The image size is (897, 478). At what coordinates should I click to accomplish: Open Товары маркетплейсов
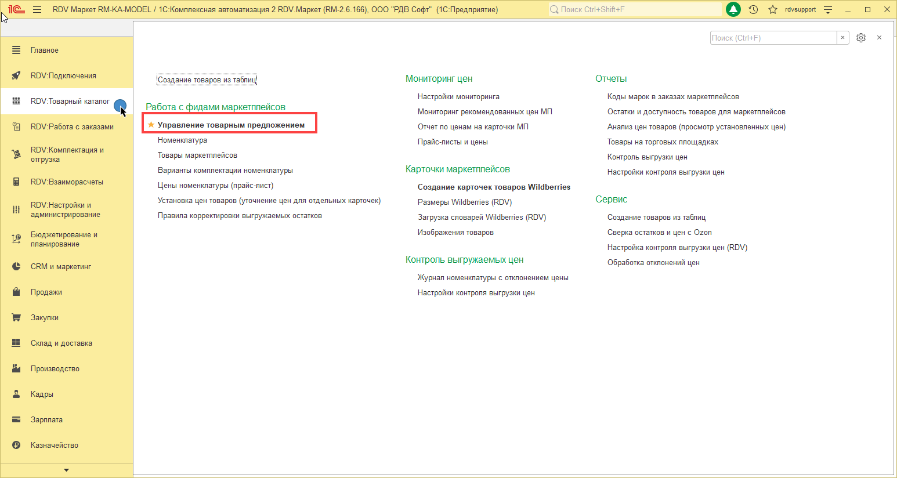point(197,155)
